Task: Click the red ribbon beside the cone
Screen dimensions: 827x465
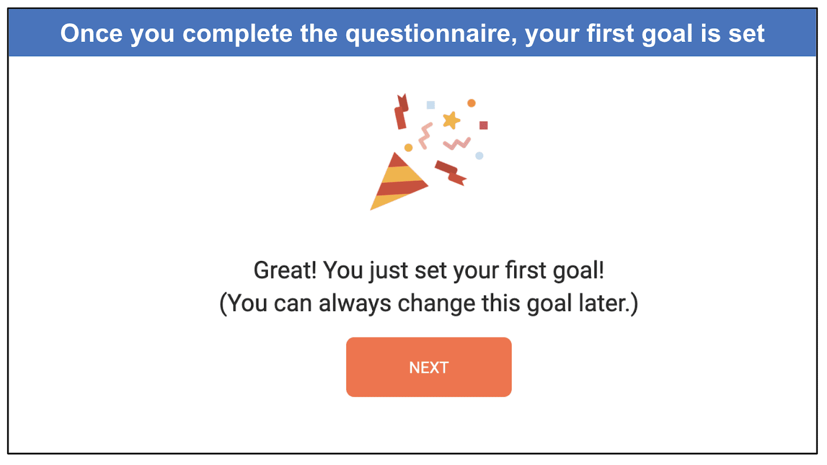Action: [451, 173]
